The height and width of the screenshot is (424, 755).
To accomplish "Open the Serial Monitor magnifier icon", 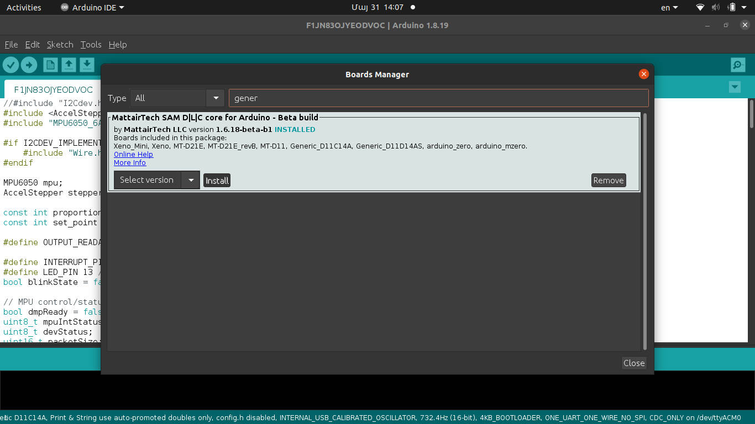I will click(738, 65).
